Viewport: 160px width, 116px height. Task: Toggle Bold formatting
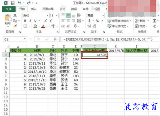25,21
